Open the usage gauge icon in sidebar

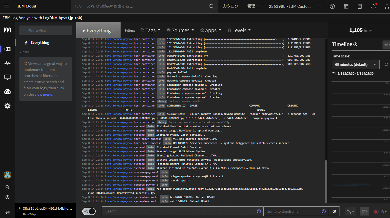point(7,92)
